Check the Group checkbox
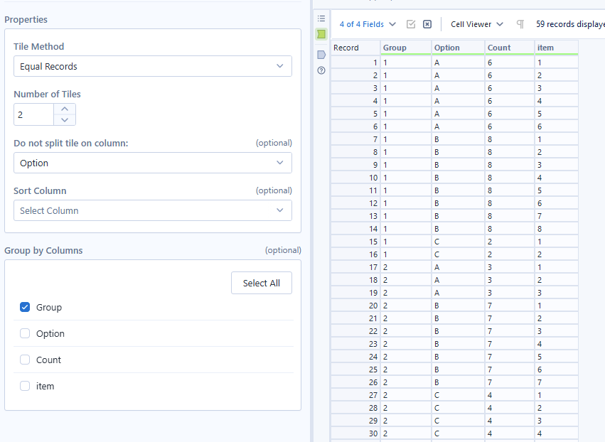Screen dimensions: 605x442 (25, 308)
